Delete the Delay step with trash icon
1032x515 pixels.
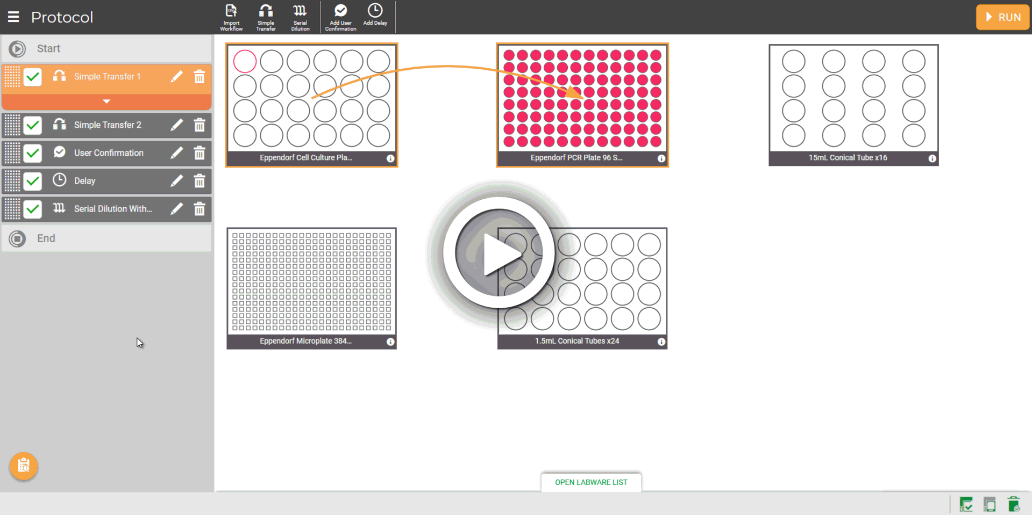coord(200,181)
